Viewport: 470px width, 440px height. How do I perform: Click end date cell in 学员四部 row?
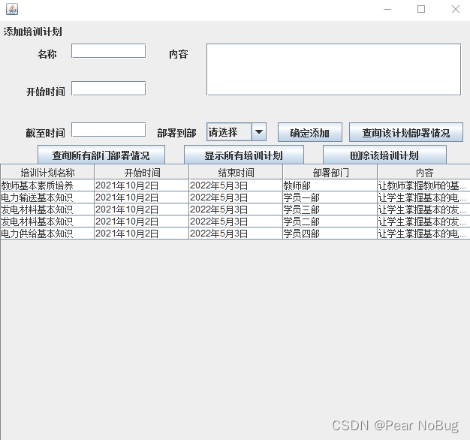point(236,234)
